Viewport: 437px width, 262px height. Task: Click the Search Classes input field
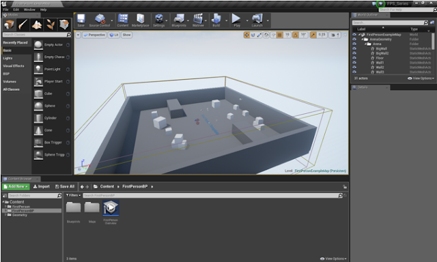[36, 35]
